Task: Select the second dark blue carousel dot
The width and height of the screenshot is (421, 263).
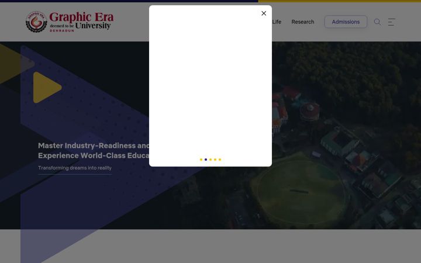Action: pyautogui.click(x=206, y=160)
